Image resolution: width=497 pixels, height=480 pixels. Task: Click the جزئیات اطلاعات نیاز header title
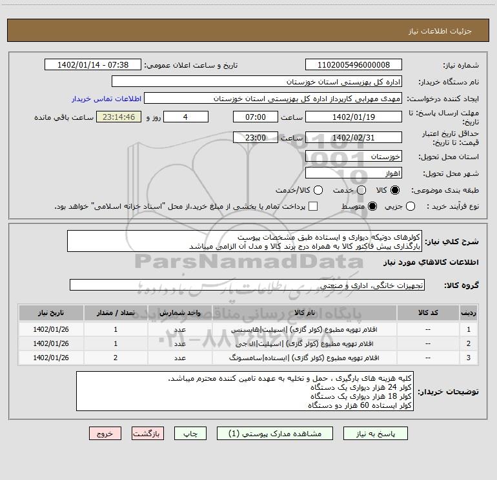coord(440,31)
